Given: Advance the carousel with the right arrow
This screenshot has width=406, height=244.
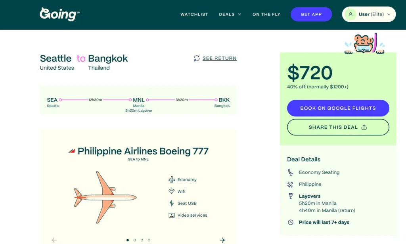Looking at the screenshot, I should pos(222,240).
